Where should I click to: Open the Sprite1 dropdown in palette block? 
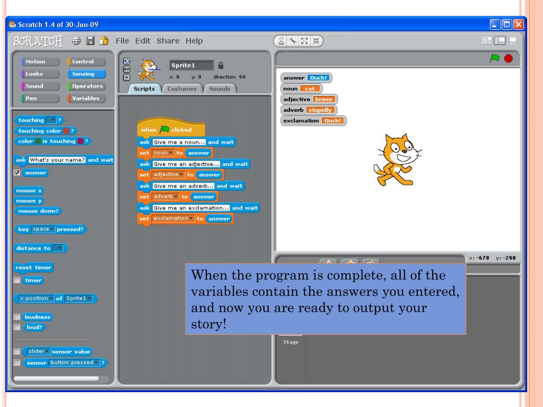tap(78, 298)
